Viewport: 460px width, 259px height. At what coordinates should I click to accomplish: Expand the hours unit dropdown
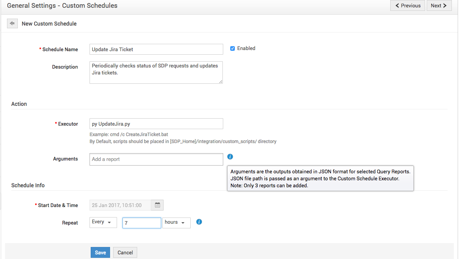tap(176, 223)
